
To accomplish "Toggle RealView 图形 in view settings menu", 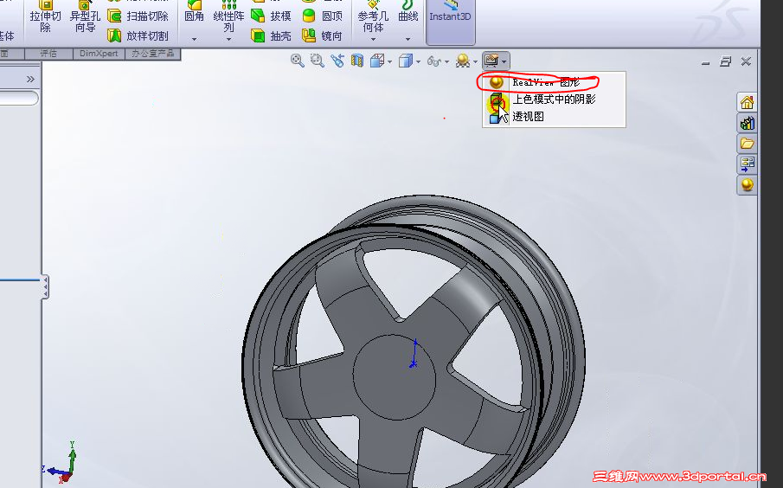I will (554, 82).
